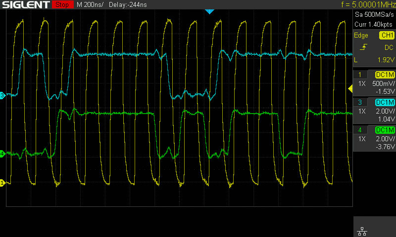Toggle channel 4 green DC1M coupling badge

(x=385, y=130)
